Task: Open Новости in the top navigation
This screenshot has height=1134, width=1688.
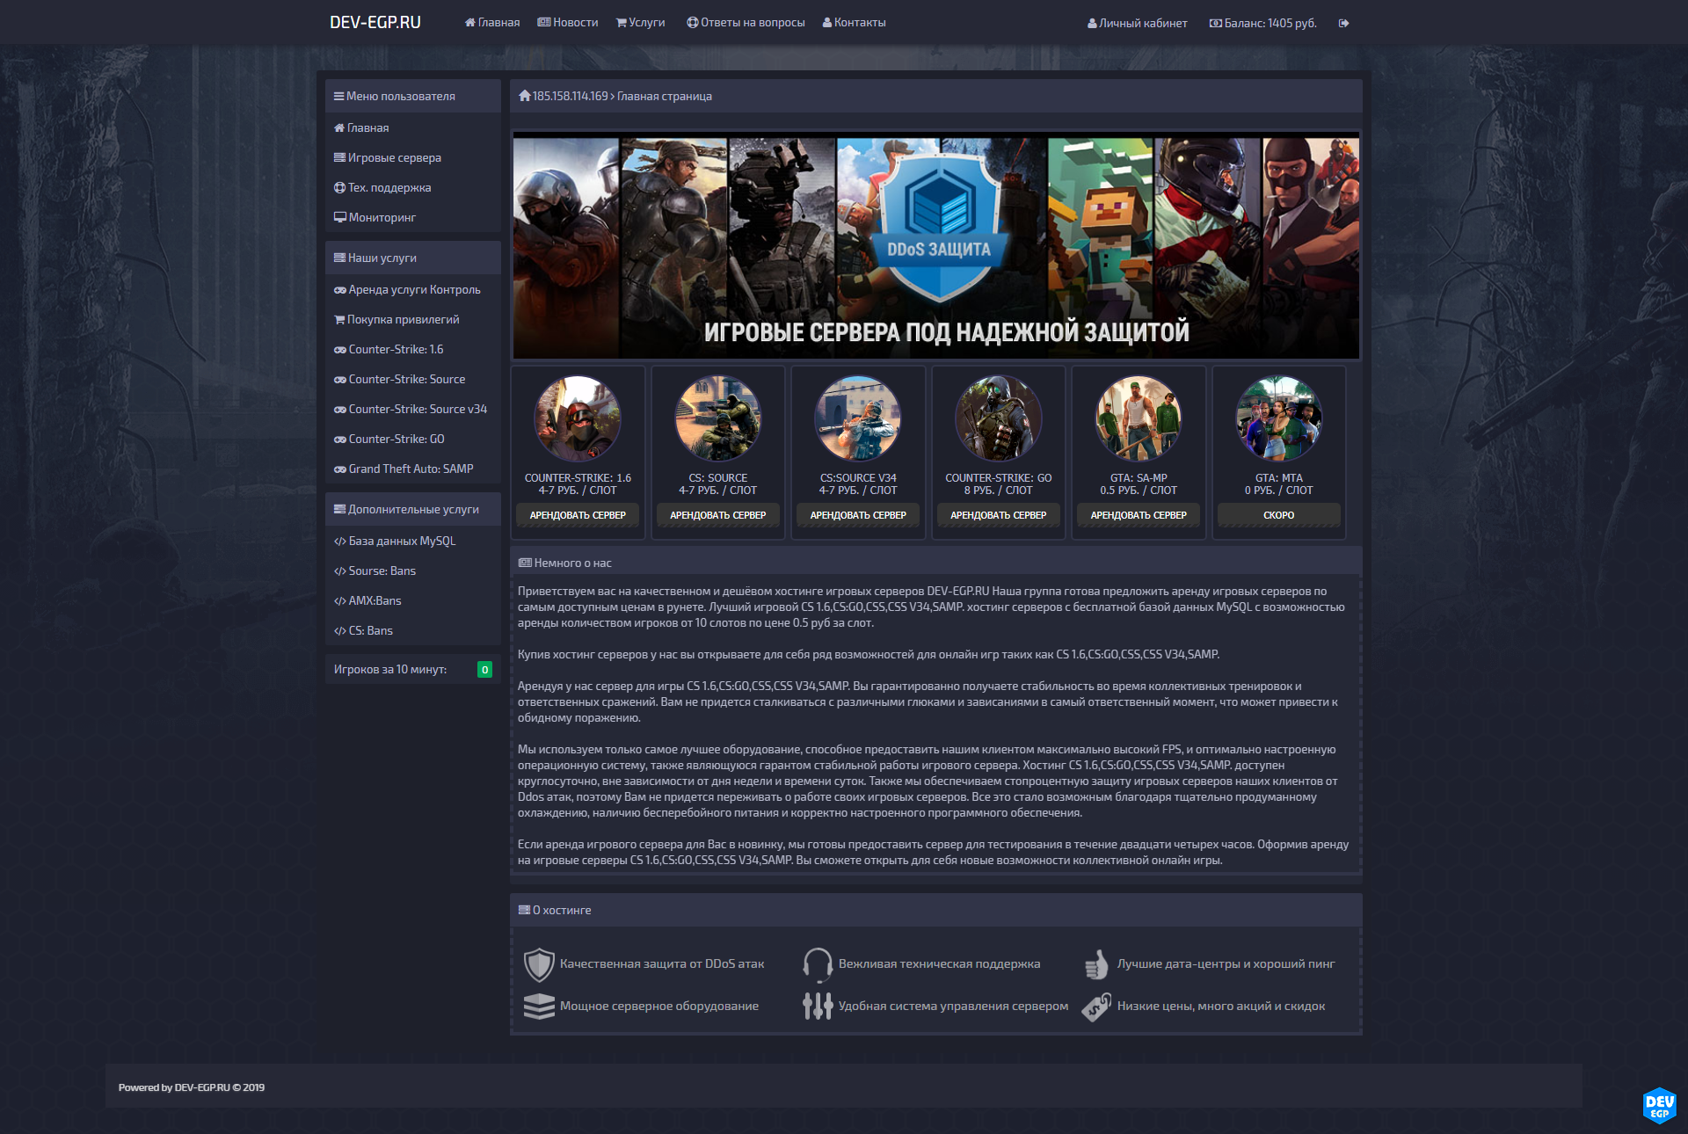Action: pyautogui.click(x=568, y=23)
